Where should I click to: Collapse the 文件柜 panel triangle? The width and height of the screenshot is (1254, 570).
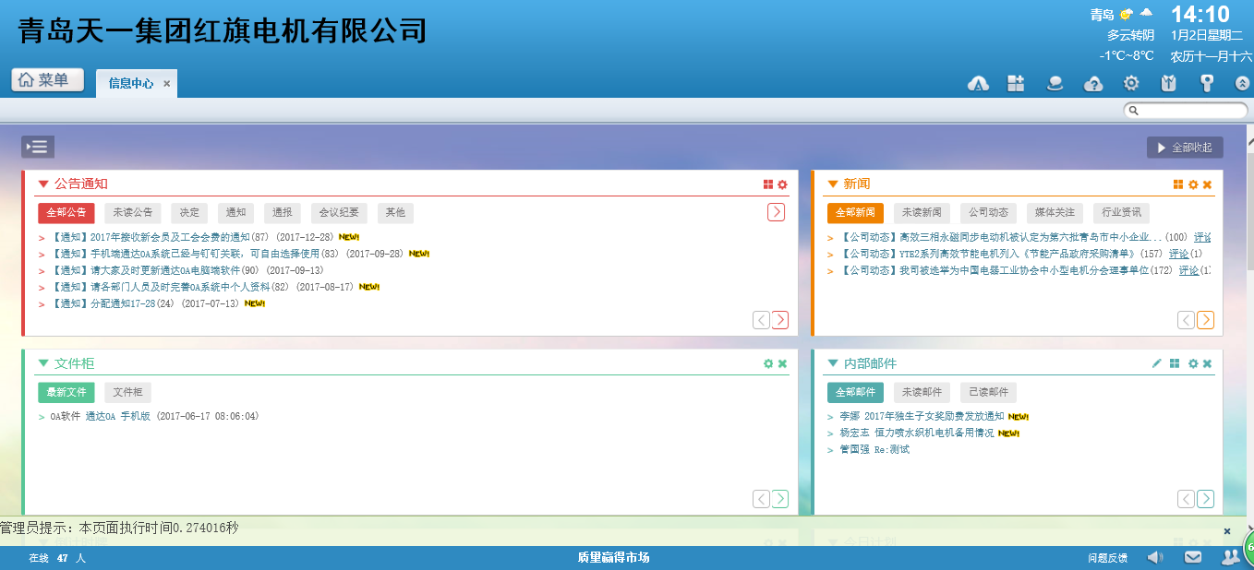(43, 363)
